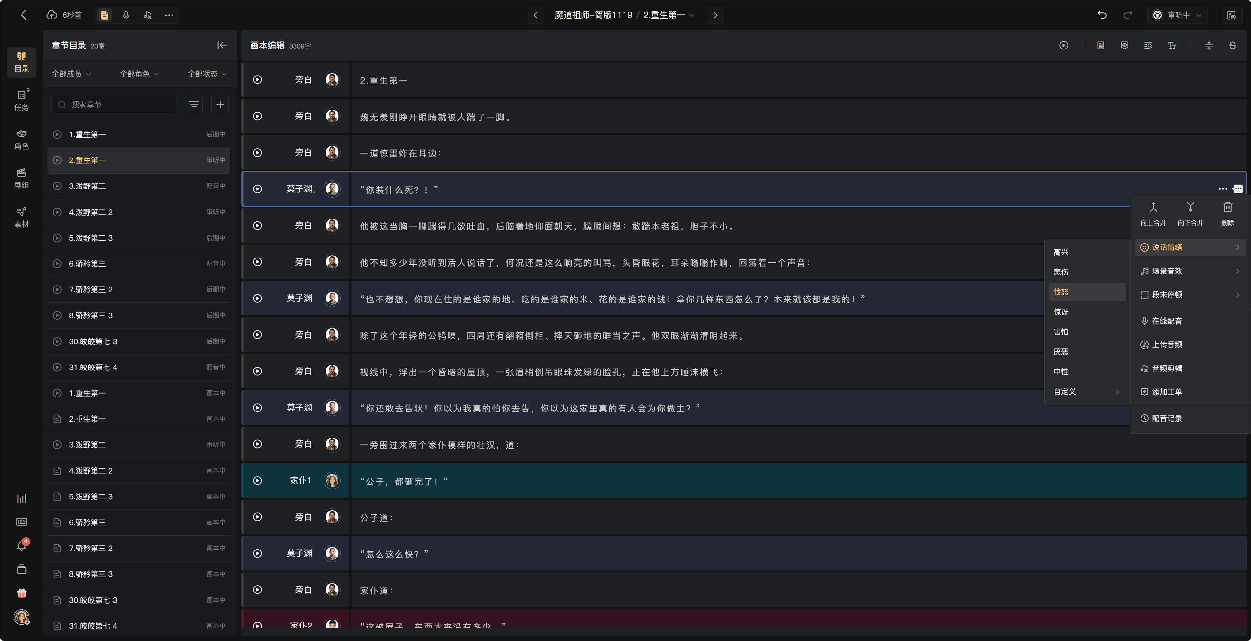Choose the 害怕 emotion
This screenshot has height=641, width=1251.
pyautogui.click(x=1087, y=332)
